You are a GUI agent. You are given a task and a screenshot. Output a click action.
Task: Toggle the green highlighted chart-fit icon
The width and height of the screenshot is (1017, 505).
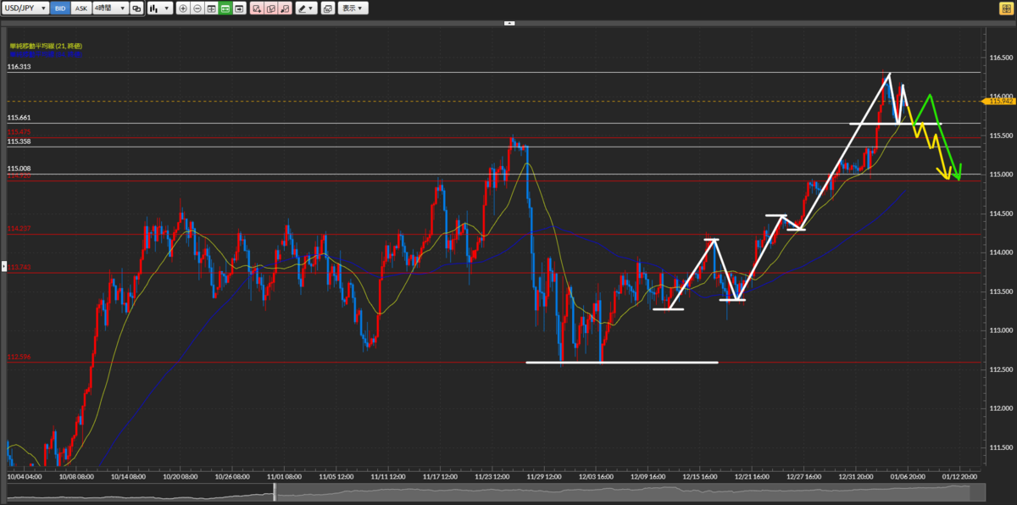click(225, 8)
